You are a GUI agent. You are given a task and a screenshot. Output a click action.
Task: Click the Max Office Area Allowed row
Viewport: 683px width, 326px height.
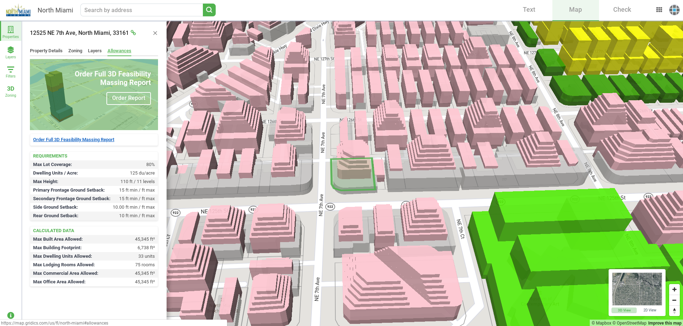tap(94, 282)
